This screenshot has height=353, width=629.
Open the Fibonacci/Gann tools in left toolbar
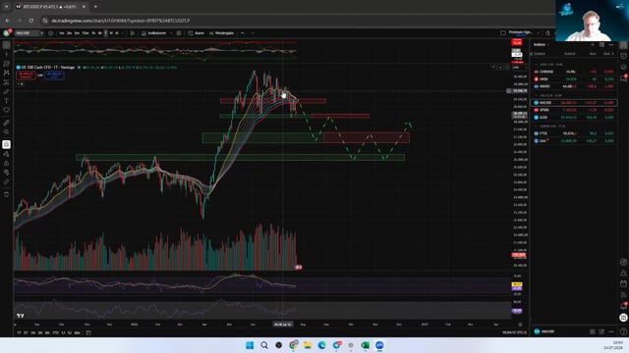(x=7, y=64)
